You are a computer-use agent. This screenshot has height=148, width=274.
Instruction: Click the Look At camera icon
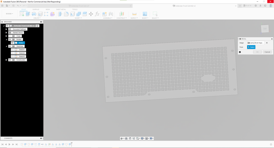click(126, 138)
